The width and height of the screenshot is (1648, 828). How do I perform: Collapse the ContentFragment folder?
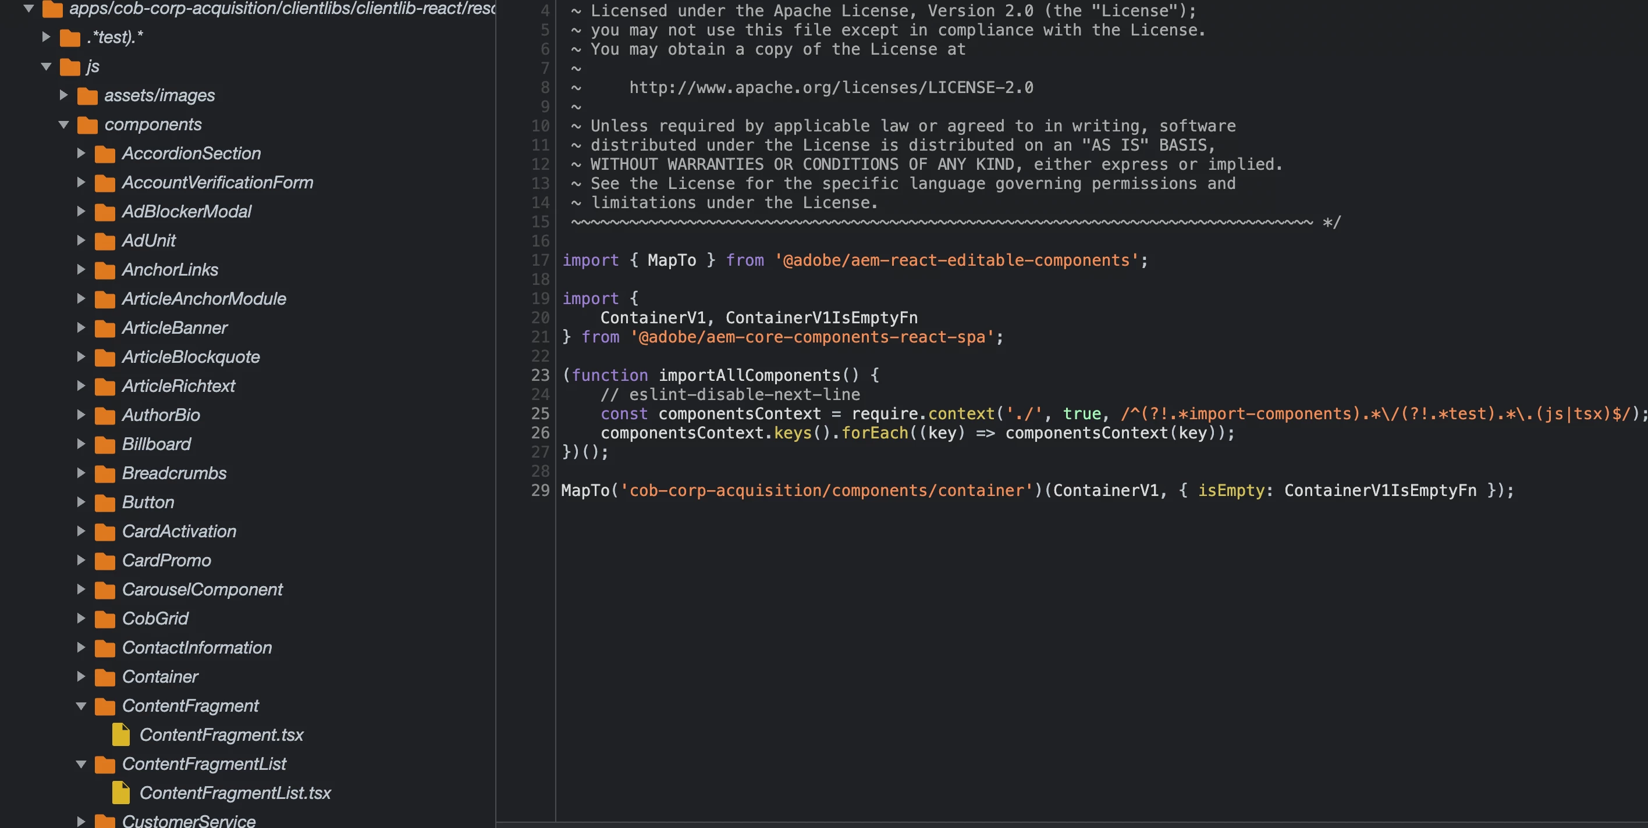(81, 706)
